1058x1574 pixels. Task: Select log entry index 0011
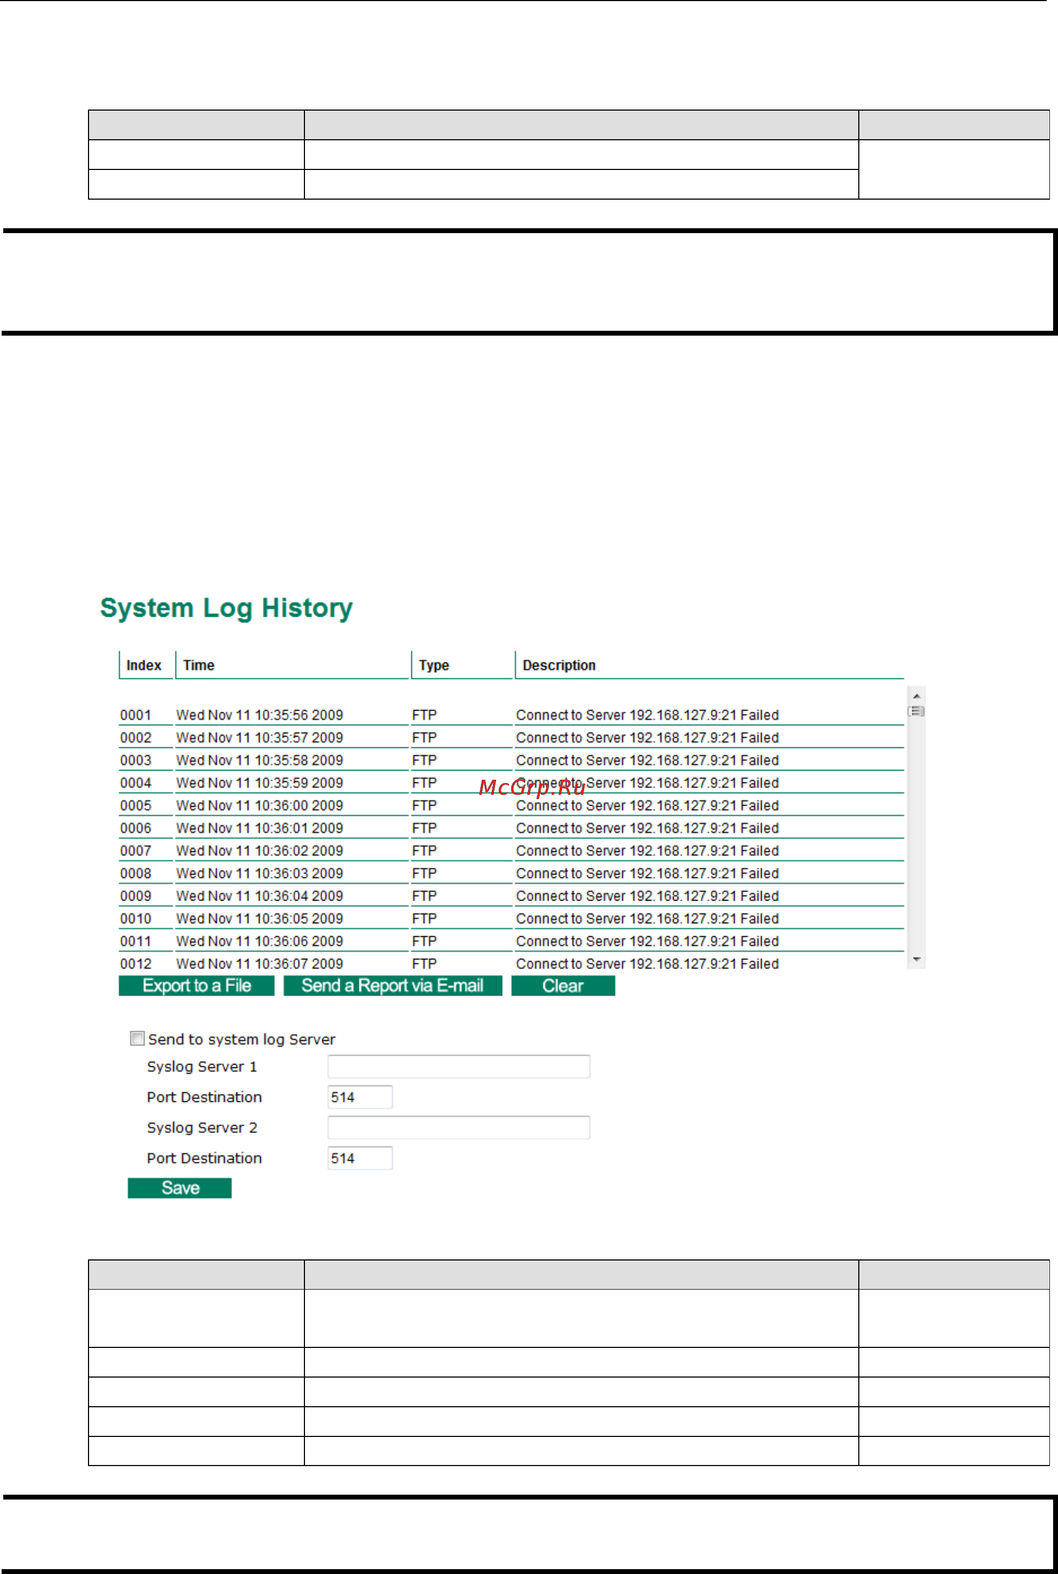point(135,941)
